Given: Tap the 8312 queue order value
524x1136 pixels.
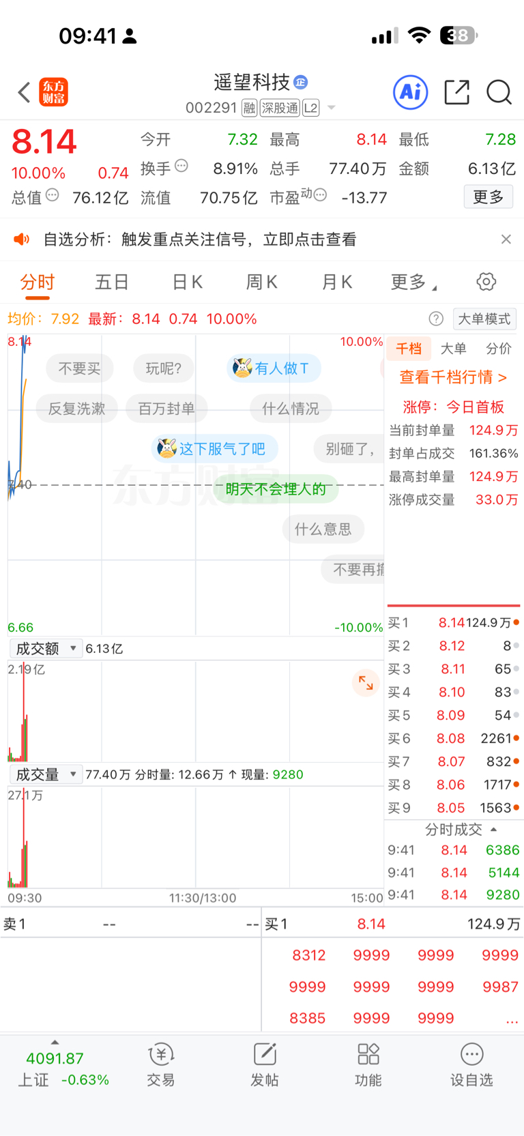Looking at the screenshot, I should 309,956.
